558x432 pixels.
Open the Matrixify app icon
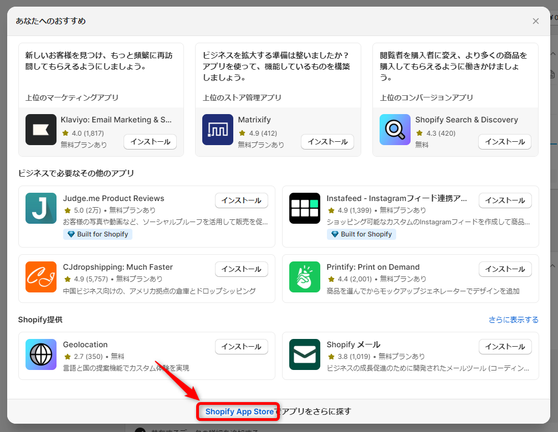(218, 130)
